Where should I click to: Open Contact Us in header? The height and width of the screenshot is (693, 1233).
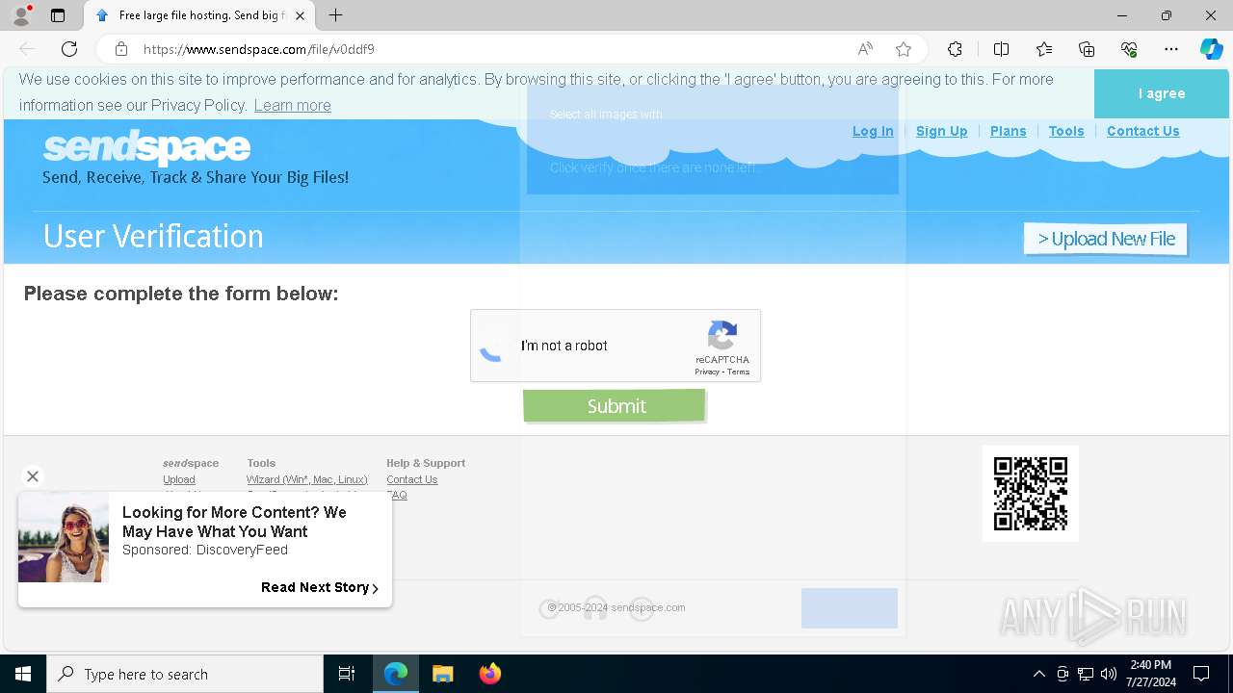point(1142,131)
